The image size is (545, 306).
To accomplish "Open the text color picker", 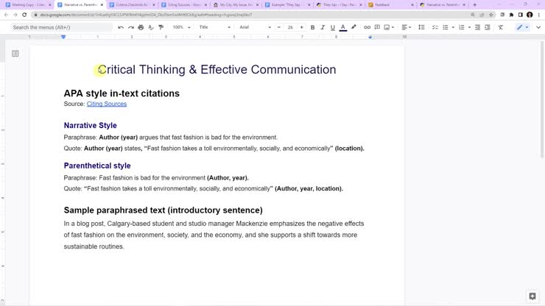I will tap(343, 27).
